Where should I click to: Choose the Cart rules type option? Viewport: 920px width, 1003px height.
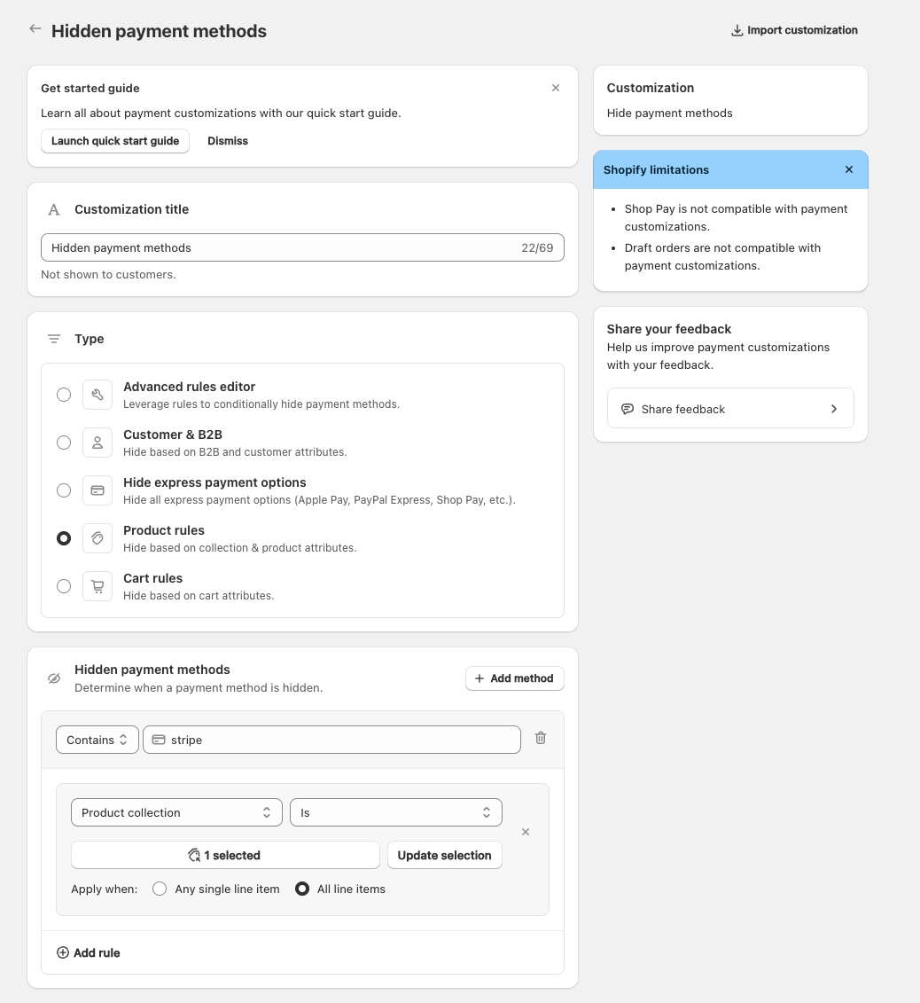point(64,586)
